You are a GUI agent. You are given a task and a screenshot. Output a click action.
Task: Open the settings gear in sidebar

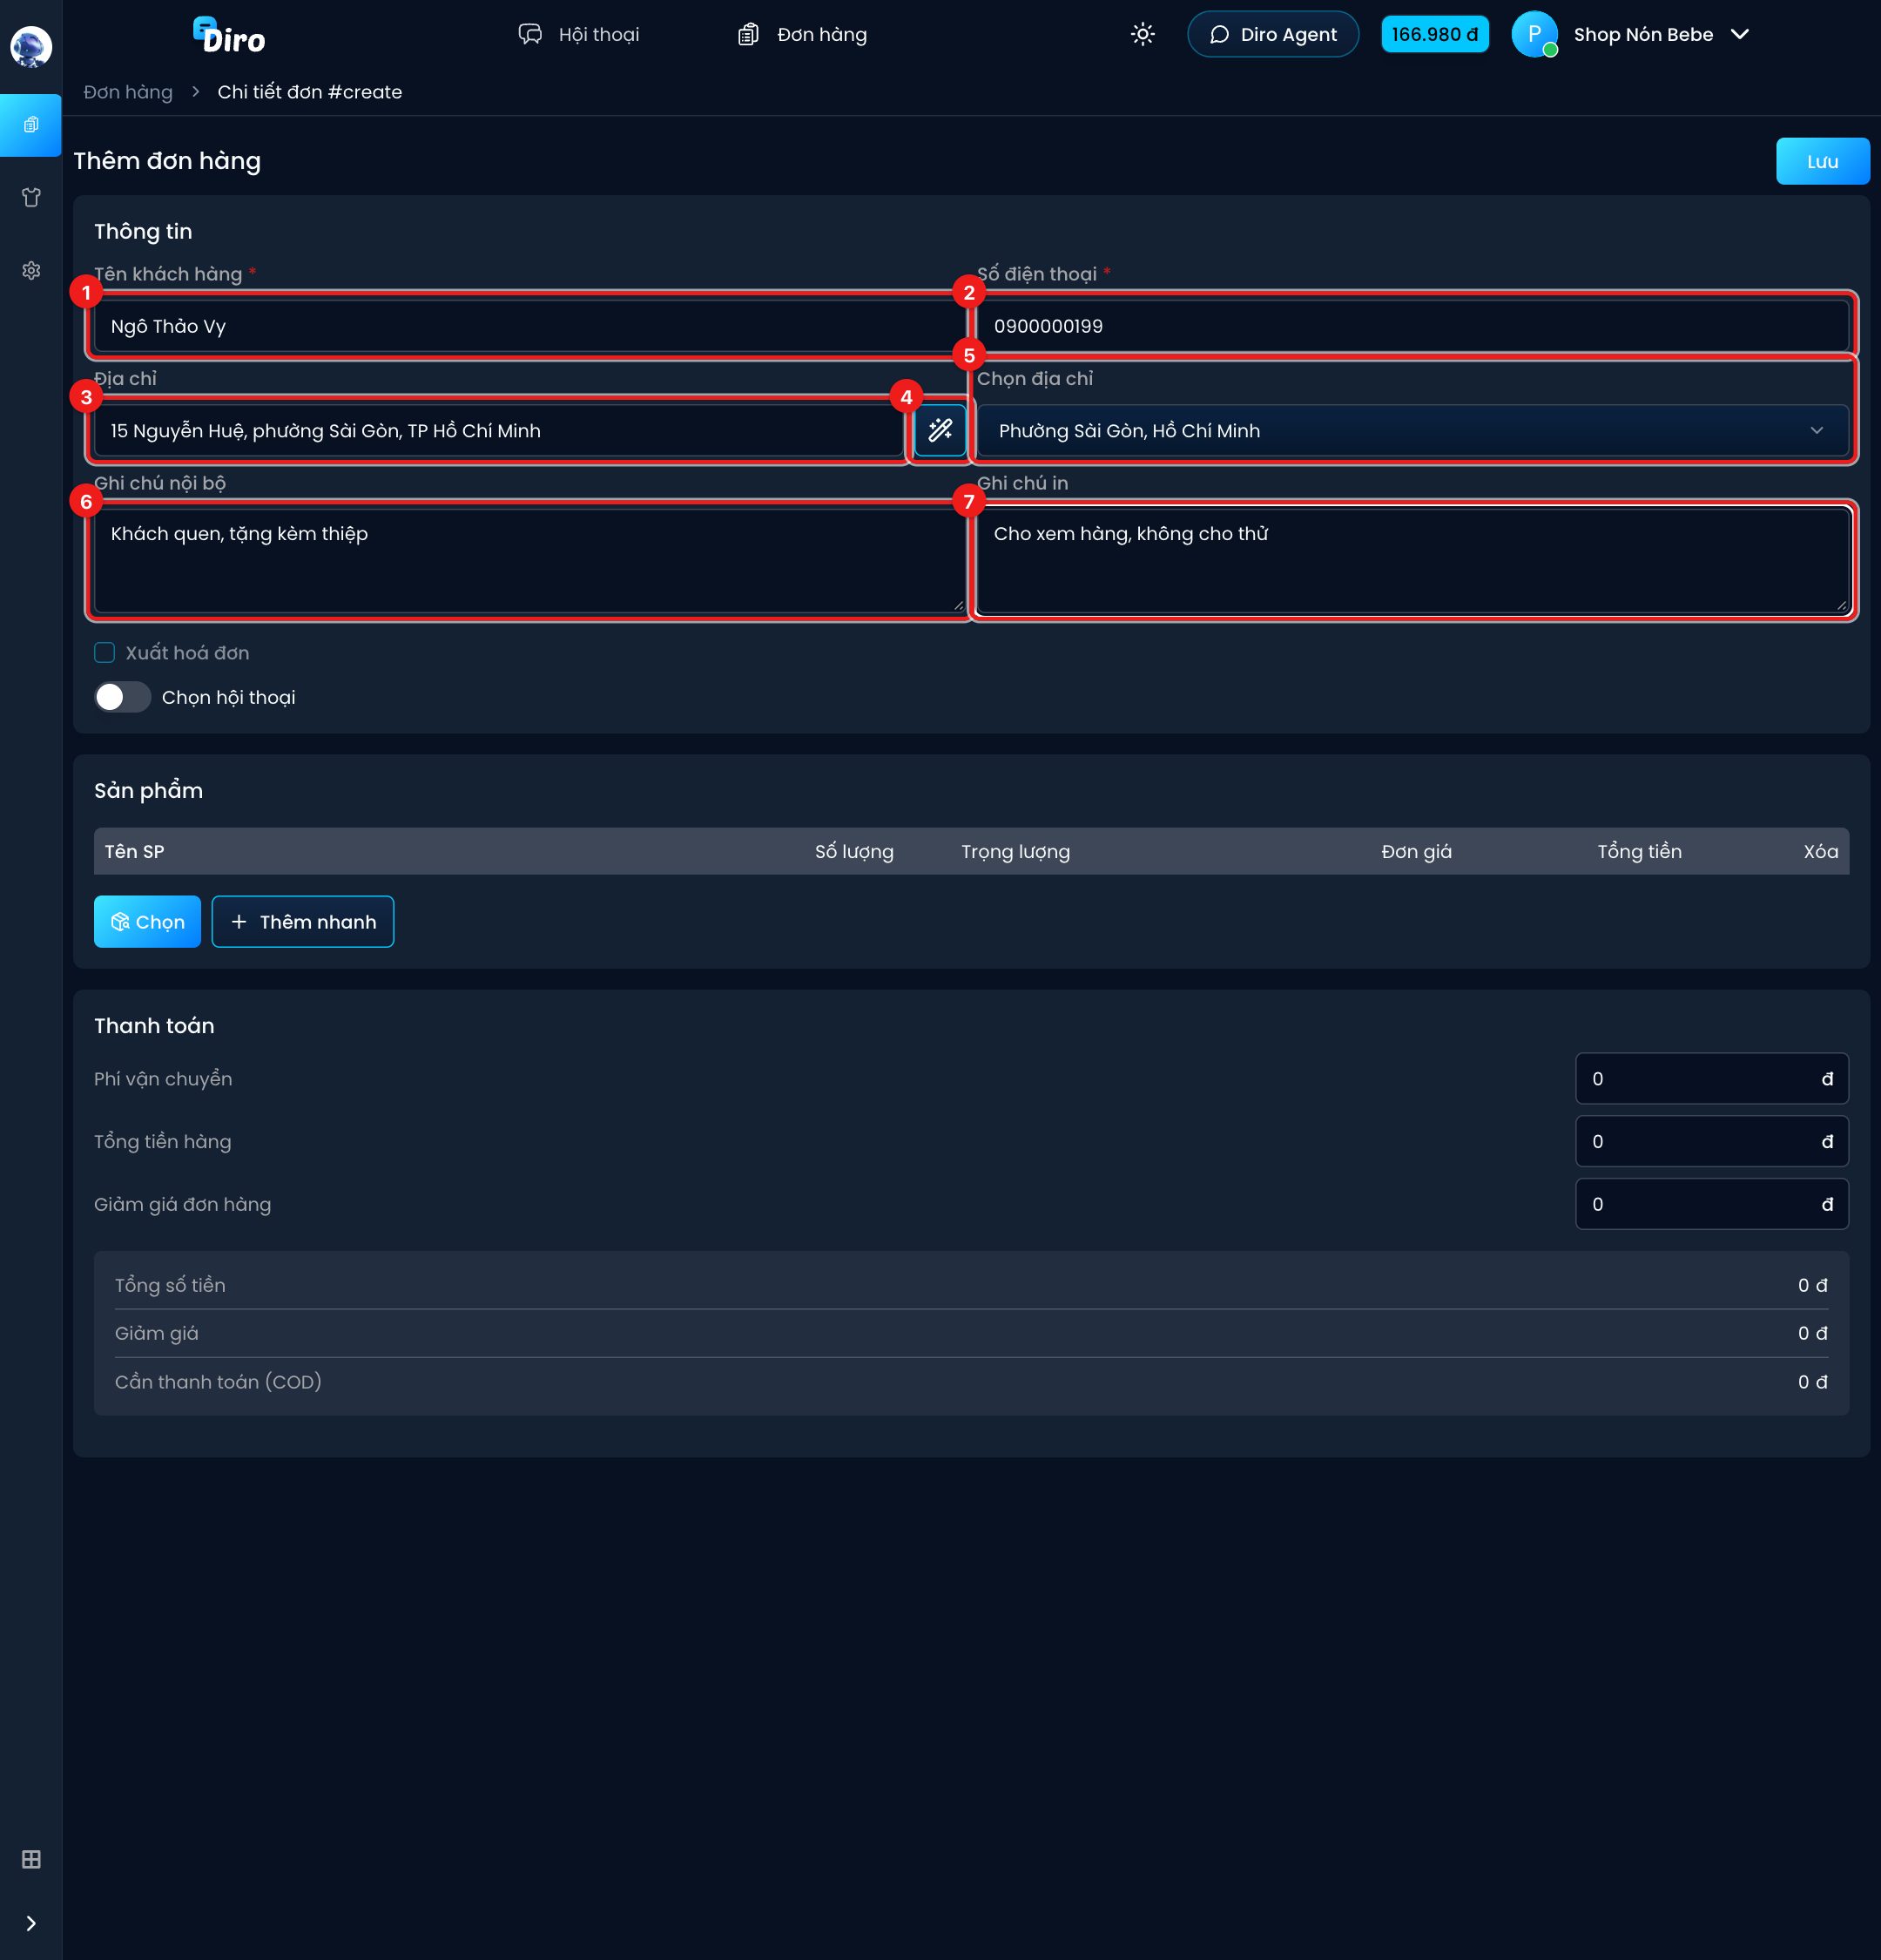pos(31,271)
